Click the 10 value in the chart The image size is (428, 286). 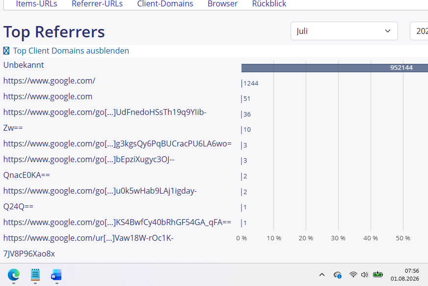pos(247,129)
